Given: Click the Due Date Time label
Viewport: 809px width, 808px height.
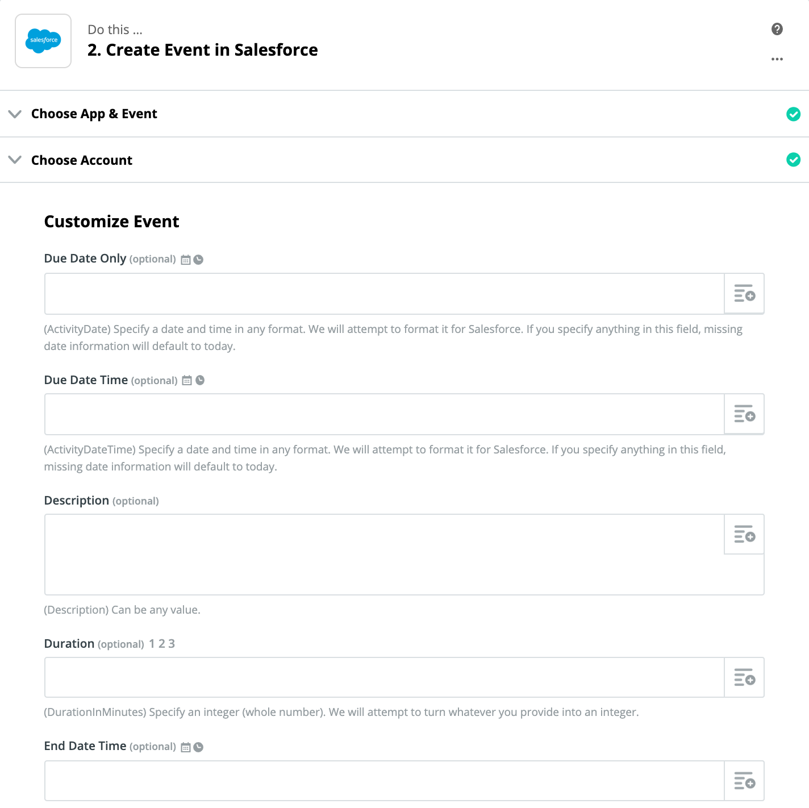Looking at the screenshot, I should coord(86,380).
